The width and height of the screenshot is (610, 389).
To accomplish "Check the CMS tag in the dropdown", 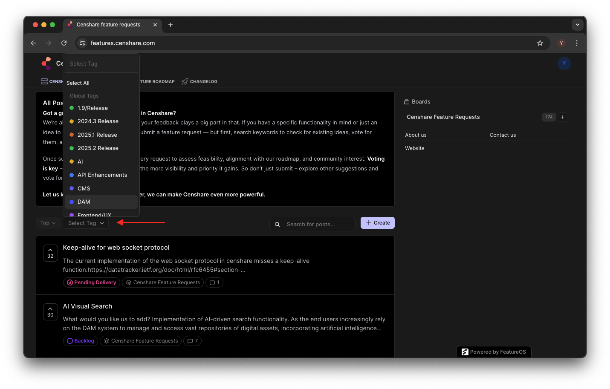I will pyautogui.click(x=84, y=188).
